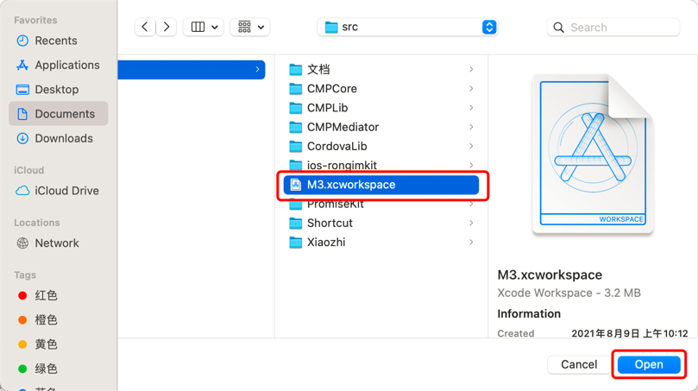Open iCloud Drive in the sidebar

click(x=59, y=191)
